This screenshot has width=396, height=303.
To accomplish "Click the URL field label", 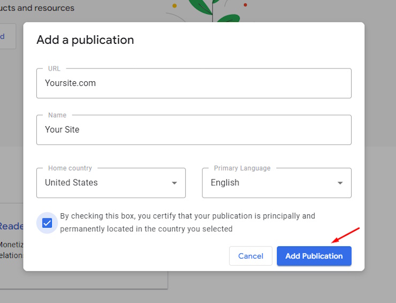I will click(x=54, y=69).
